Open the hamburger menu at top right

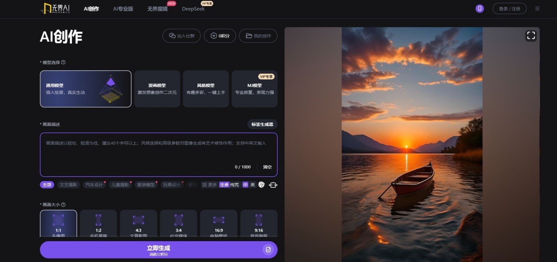(x=537, y=9)
